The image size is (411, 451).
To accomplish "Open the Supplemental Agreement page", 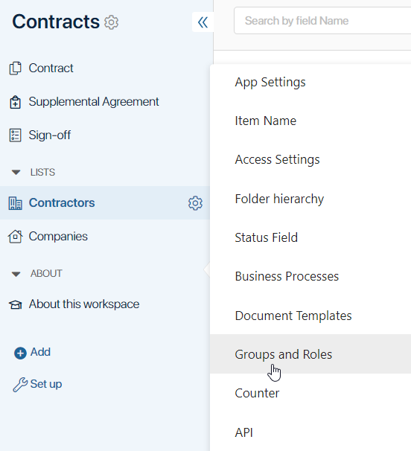I will point(94,102).
